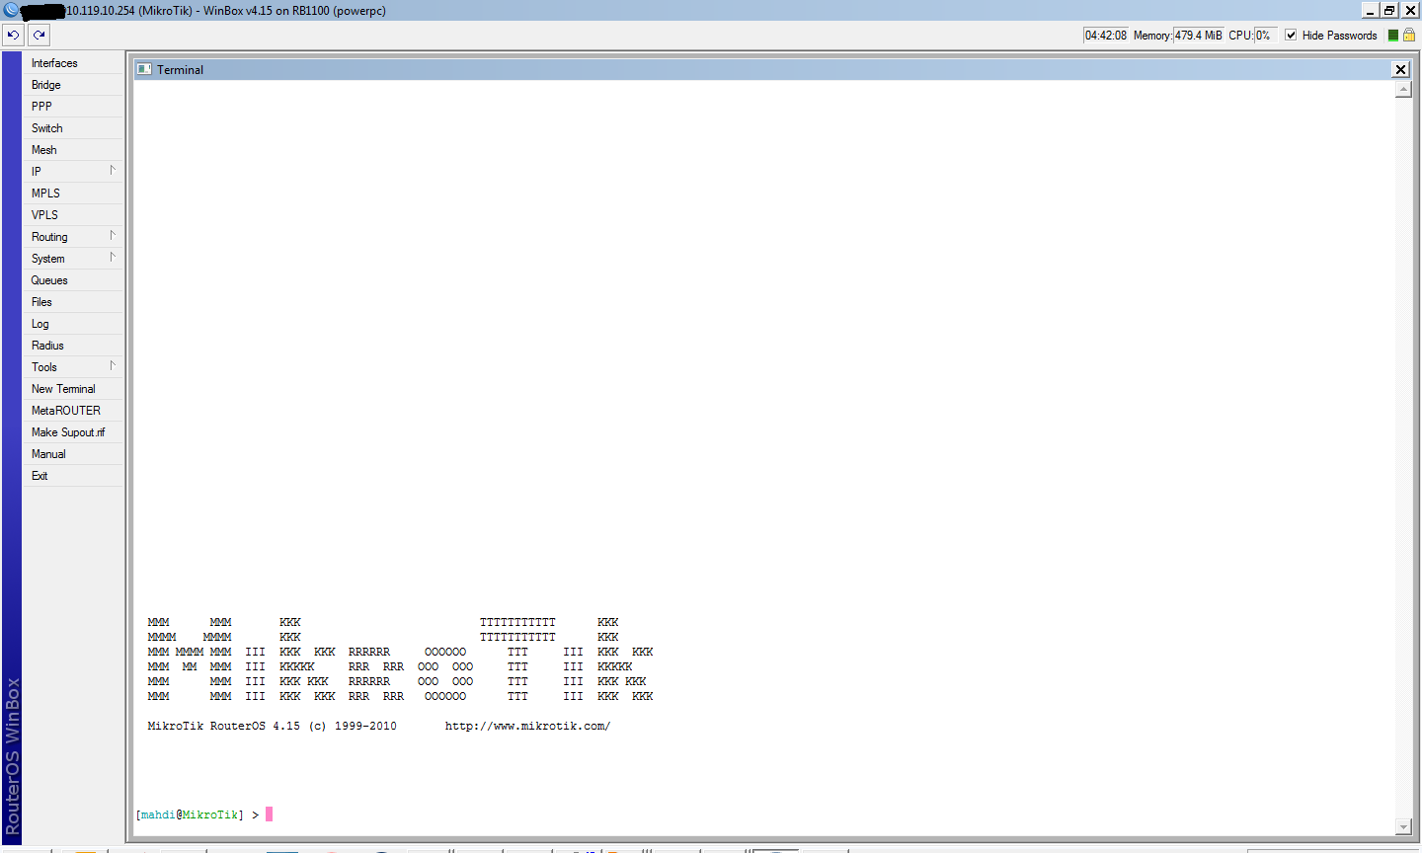Select Mesh in the sidebar
1422x853 pixels.
[x=73, y=150]
